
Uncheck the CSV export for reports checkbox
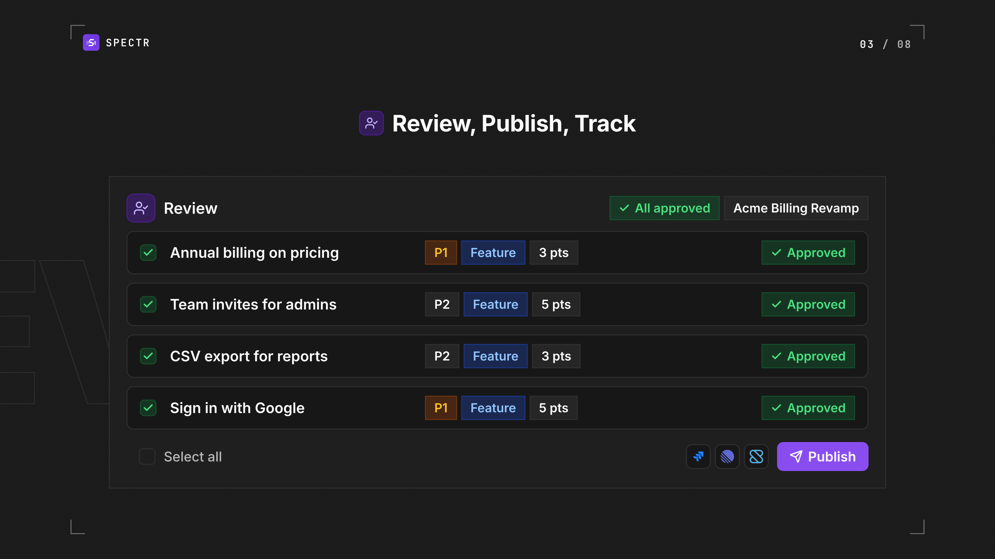148,356
